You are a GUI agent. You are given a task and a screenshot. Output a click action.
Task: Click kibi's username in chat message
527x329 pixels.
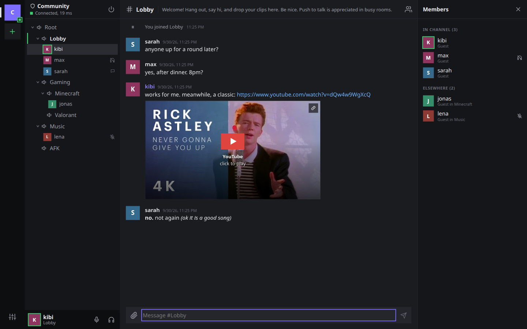(150, 87)
